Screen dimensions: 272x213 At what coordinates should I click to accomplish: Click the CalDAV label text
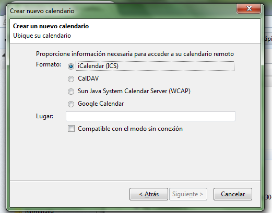pos(88,79)
